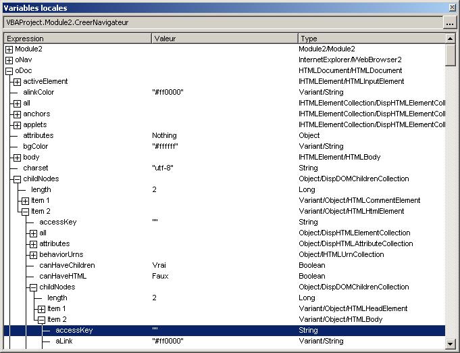Collapse the oDoc variable node
The height and width of the screenshot is (353, 460).
[x=9, y=71]
